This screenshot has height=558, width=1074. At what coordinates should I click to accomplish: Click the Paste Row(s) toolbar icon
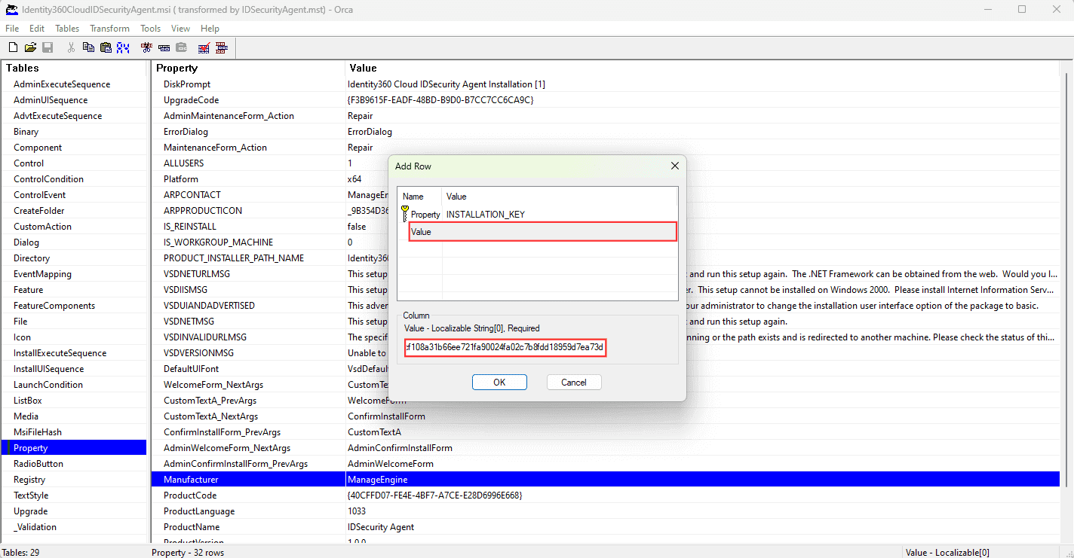pyautogui.click(x=181, y=47)
